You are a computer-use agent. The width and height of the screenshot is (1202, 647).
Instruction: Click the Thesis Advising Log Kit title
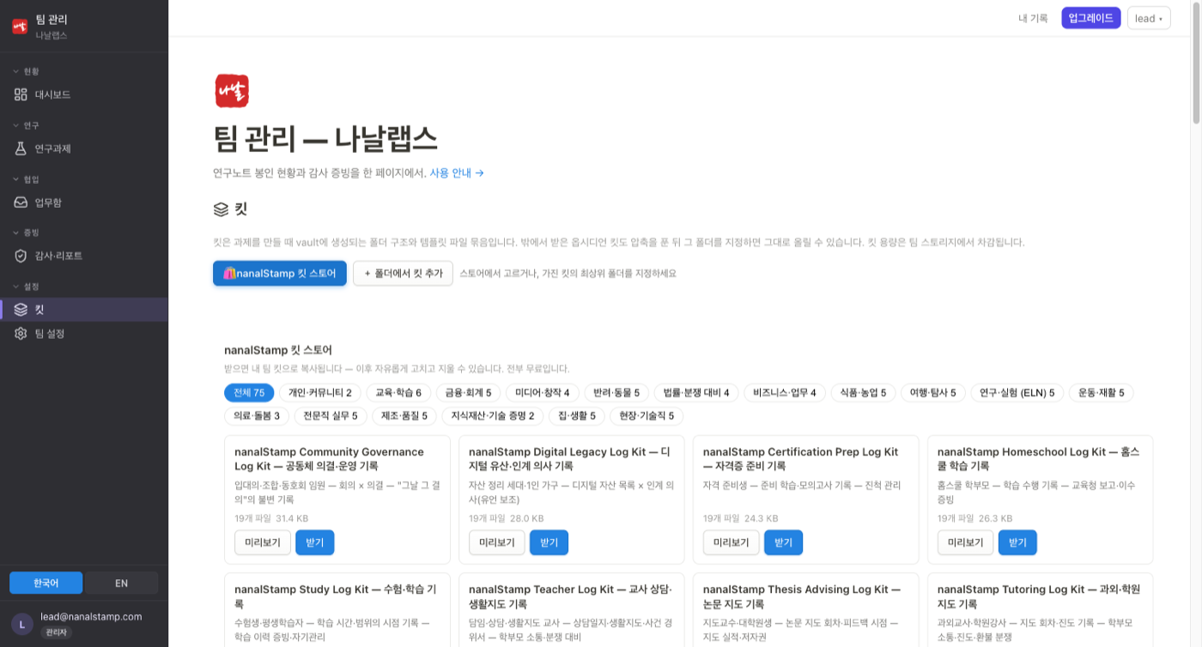(x=802, y=596)
